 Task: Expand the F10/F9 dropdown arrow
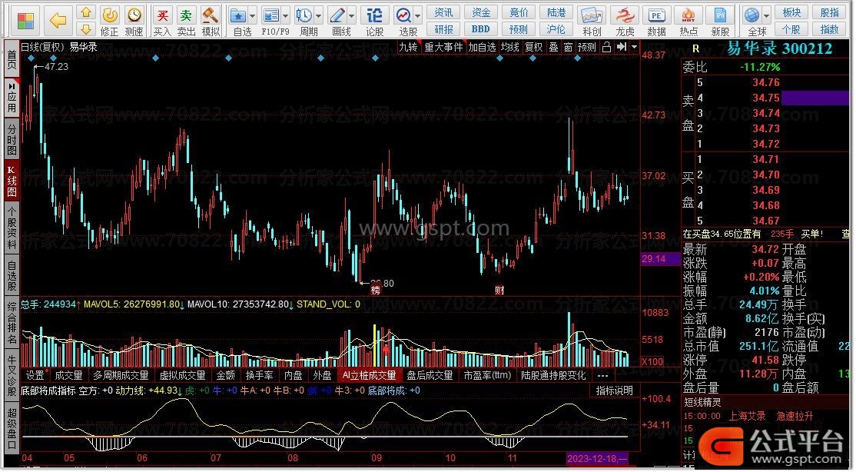[x=285, y=16]
